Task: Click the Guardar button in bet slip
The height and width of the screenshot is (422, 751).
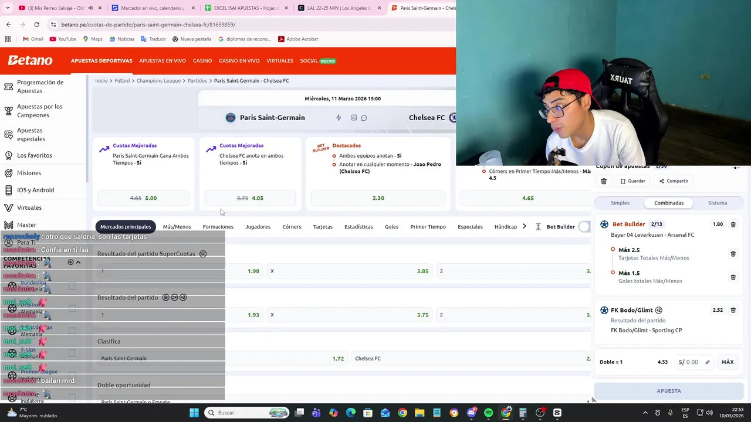Action: (x=632, y=181)
